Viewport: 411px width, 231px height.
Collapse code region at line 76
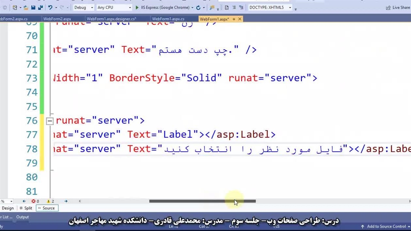coord(49,121)
